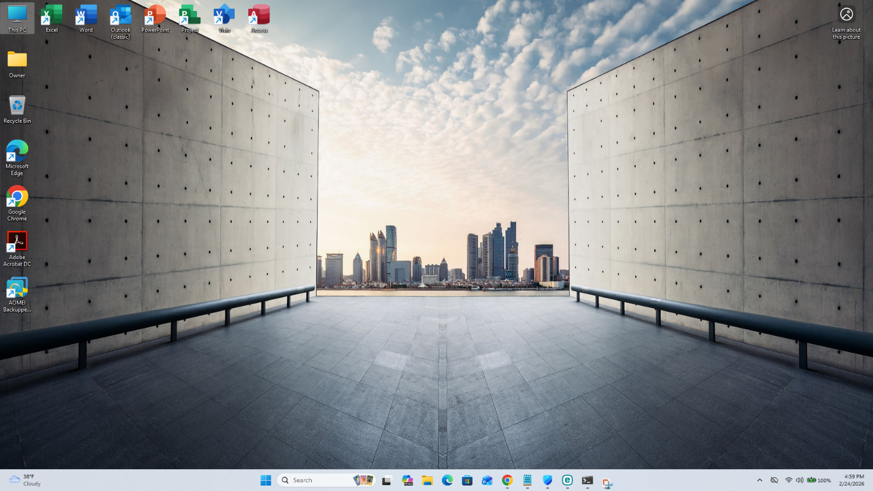Viewport: 873px width, 491px height.
Task: Open Learn about this picture
Action: 846,22
